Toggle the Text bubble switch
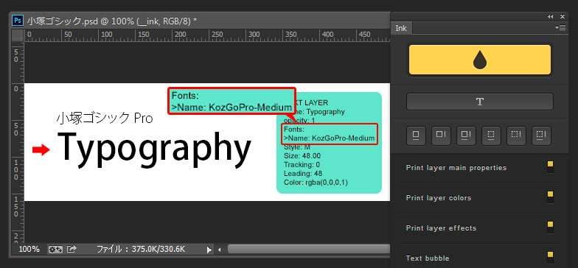The height and width of the screenshot is (268, 578). point(550,258)
